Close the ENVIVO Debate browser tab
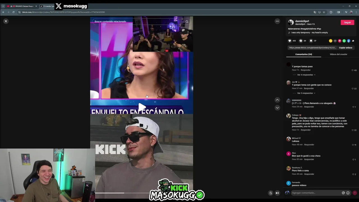Viewport: 359px width, 202px height. (36, 6)
